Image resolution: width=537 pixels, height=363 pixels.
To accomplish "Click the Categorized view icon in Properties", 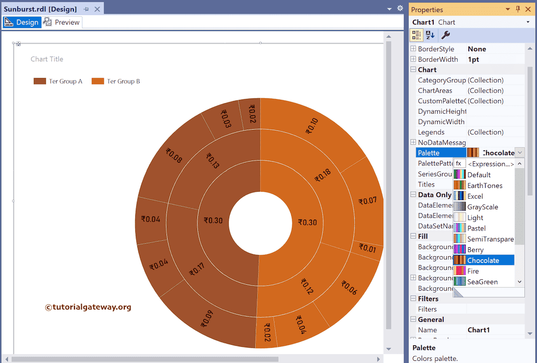I will [x=416, y=35].
